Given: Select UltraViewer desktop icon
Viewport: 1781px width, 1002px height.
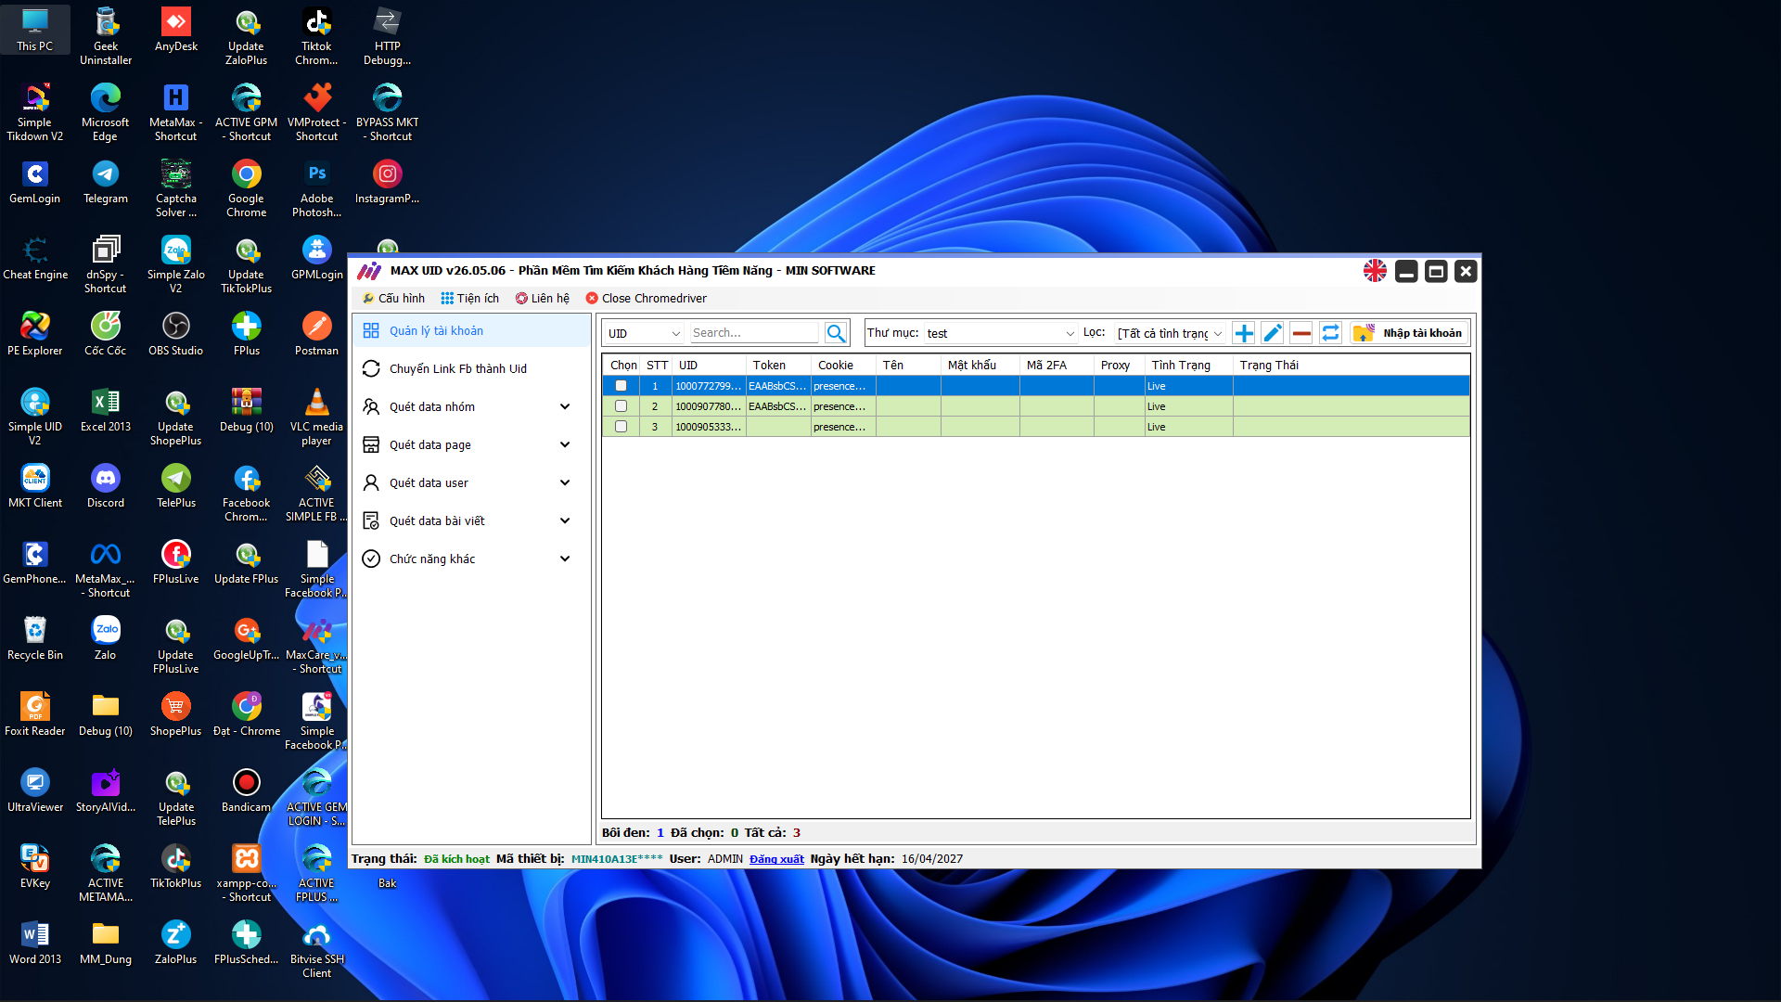Looking at the screenshot, I should tap(35, 790).
